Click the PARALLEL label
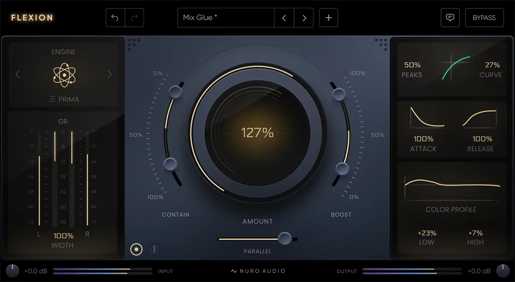Image resolution: width=515 pixels, height=282 pixels. (x=257, y=251)
